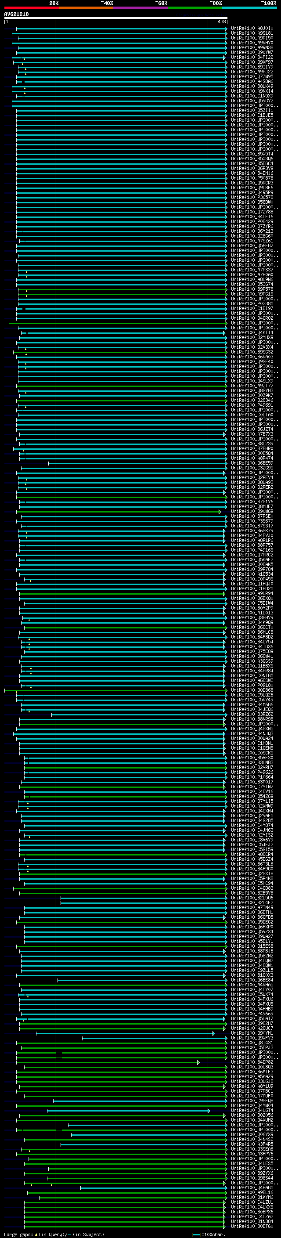Viewport: 281px width, 1238px height.
Task: Click the =100char scale marker legend
Action: (209, 1234)
